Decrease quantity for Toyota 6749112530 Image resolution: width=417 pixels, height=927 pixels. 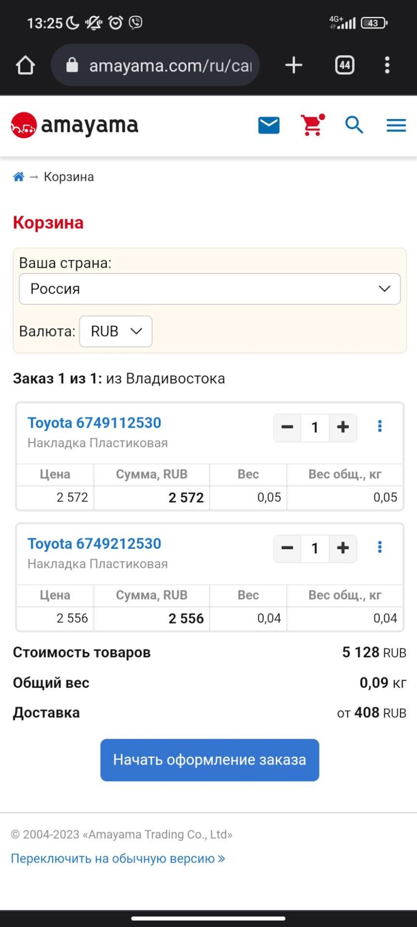coord(287,427)
